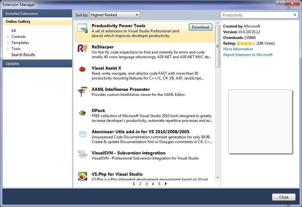Click Report Extension to Microsoft link
Viewport: 302px width, 207px height.
click(x=248, y=55)
